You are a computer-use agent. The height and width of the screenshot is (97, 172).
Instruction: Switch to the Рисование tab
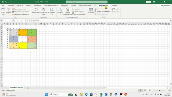(38, 5)
